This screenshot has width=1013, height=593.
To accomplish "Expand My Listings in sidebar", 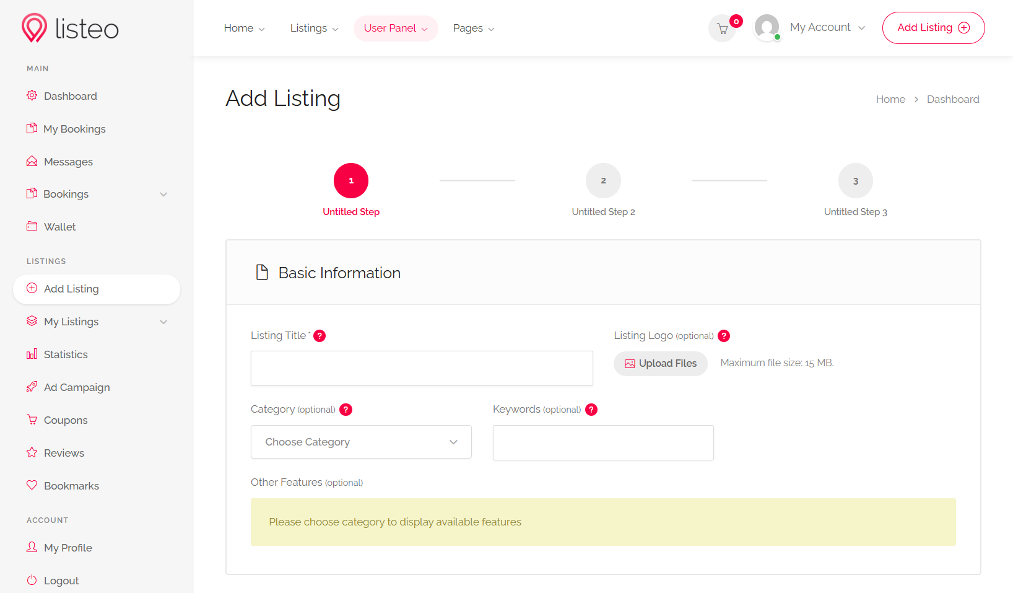I will tap(163, 322).
